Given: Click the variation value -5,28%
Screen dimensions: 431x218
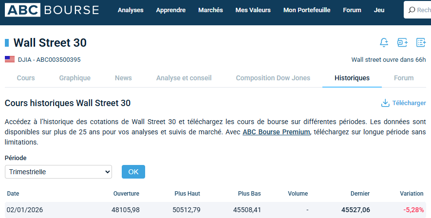Looking at the screenshot, I should tap(413, 210).
